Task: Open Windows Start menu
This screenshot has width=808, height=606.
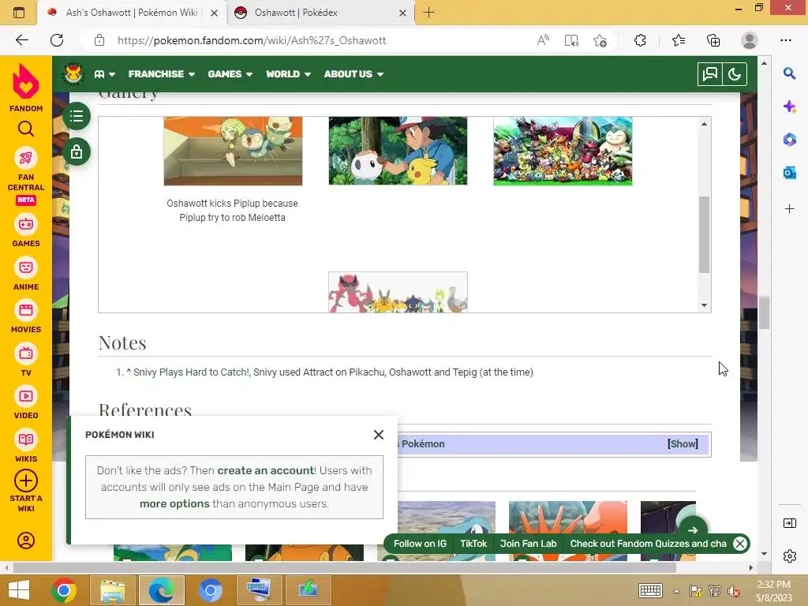Action: pyautogui.click(x=19, y=590)
